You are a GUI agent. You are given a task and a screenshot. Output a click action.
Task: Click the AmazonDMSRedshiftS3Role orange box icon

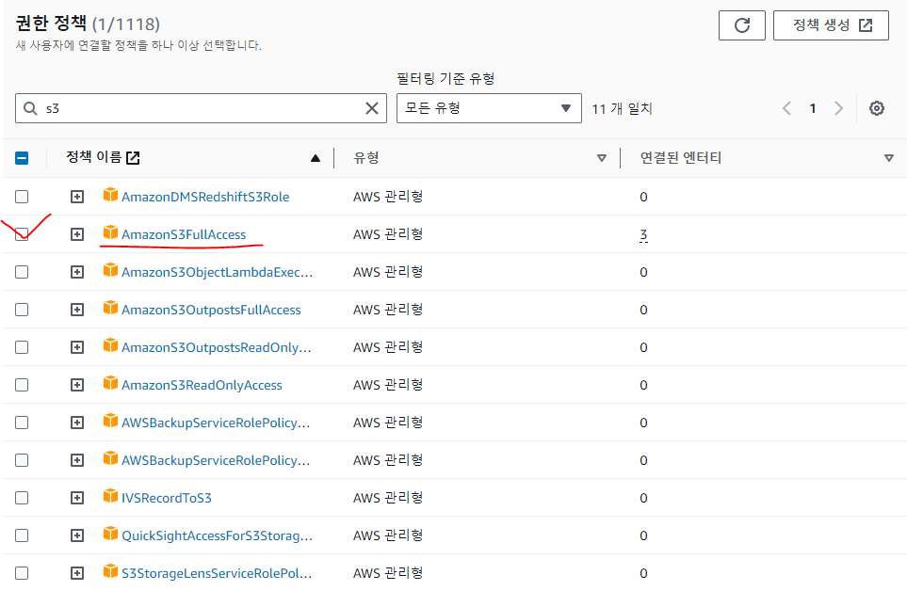coord(110,195)
